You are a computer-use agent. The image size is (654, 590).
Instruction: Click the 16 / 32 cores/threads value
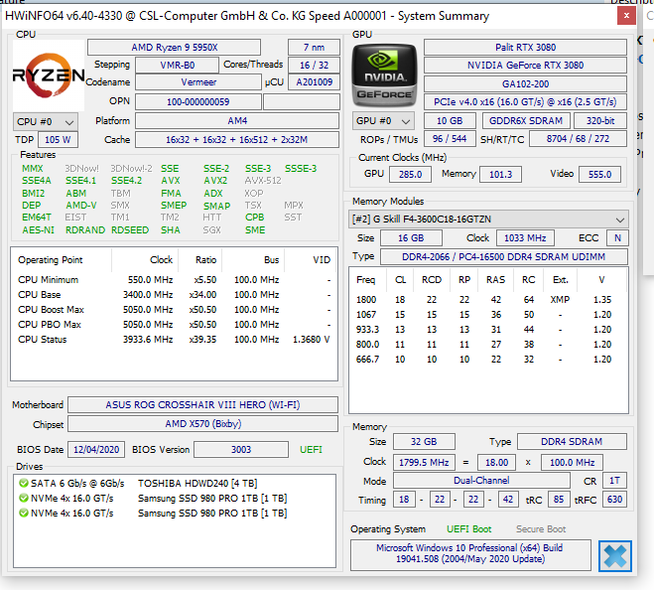tap(314, 66)
